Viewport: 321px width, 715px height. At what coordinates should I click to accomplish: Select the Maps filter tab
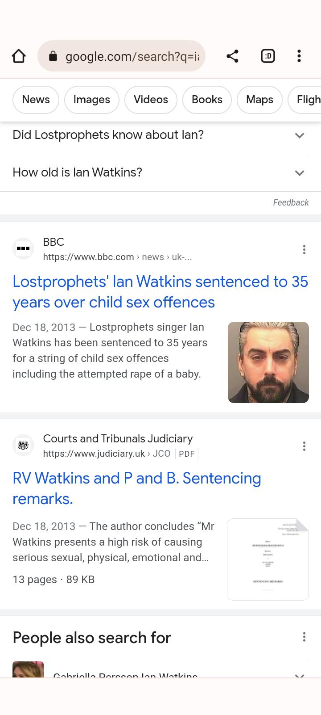point(259,100)
